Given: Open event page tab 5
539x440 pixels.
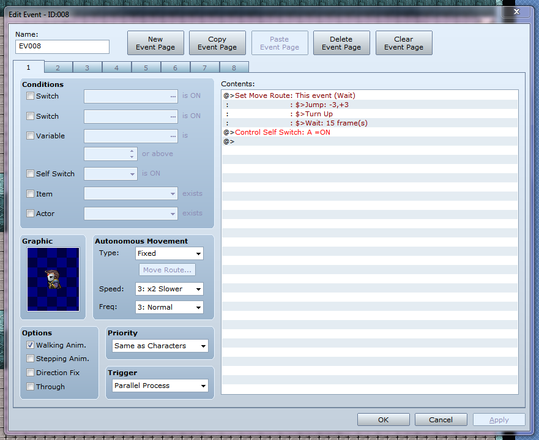Looking at the screenshot, I should [146, 68].
